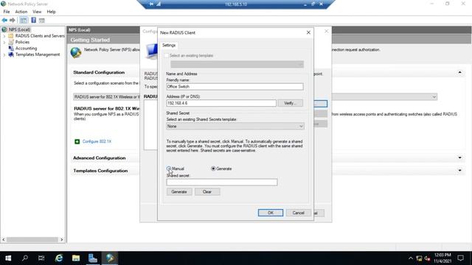Open the Help menu
This screenshot has width=472, height=265.
coord(51,12)
